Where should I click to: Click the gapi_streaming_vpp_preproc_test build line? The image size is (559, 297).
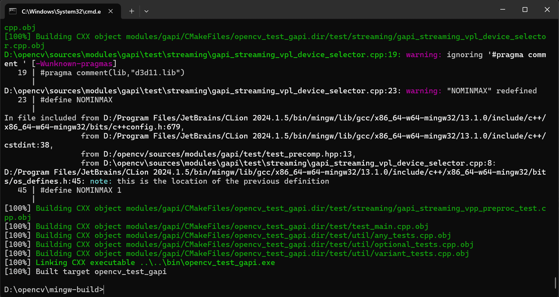tap(275, 213)
